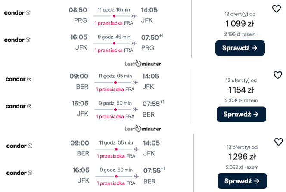Open 1 przesiadka FRA for 07:50 PRG arrival
This screenshot has width=286, height=192.
[x=114, y=50]
